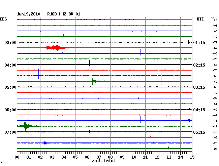Click the small blue burst below the 07:00 trace
The width and height of the screenshot is (219, 166).
coord(45,143)
